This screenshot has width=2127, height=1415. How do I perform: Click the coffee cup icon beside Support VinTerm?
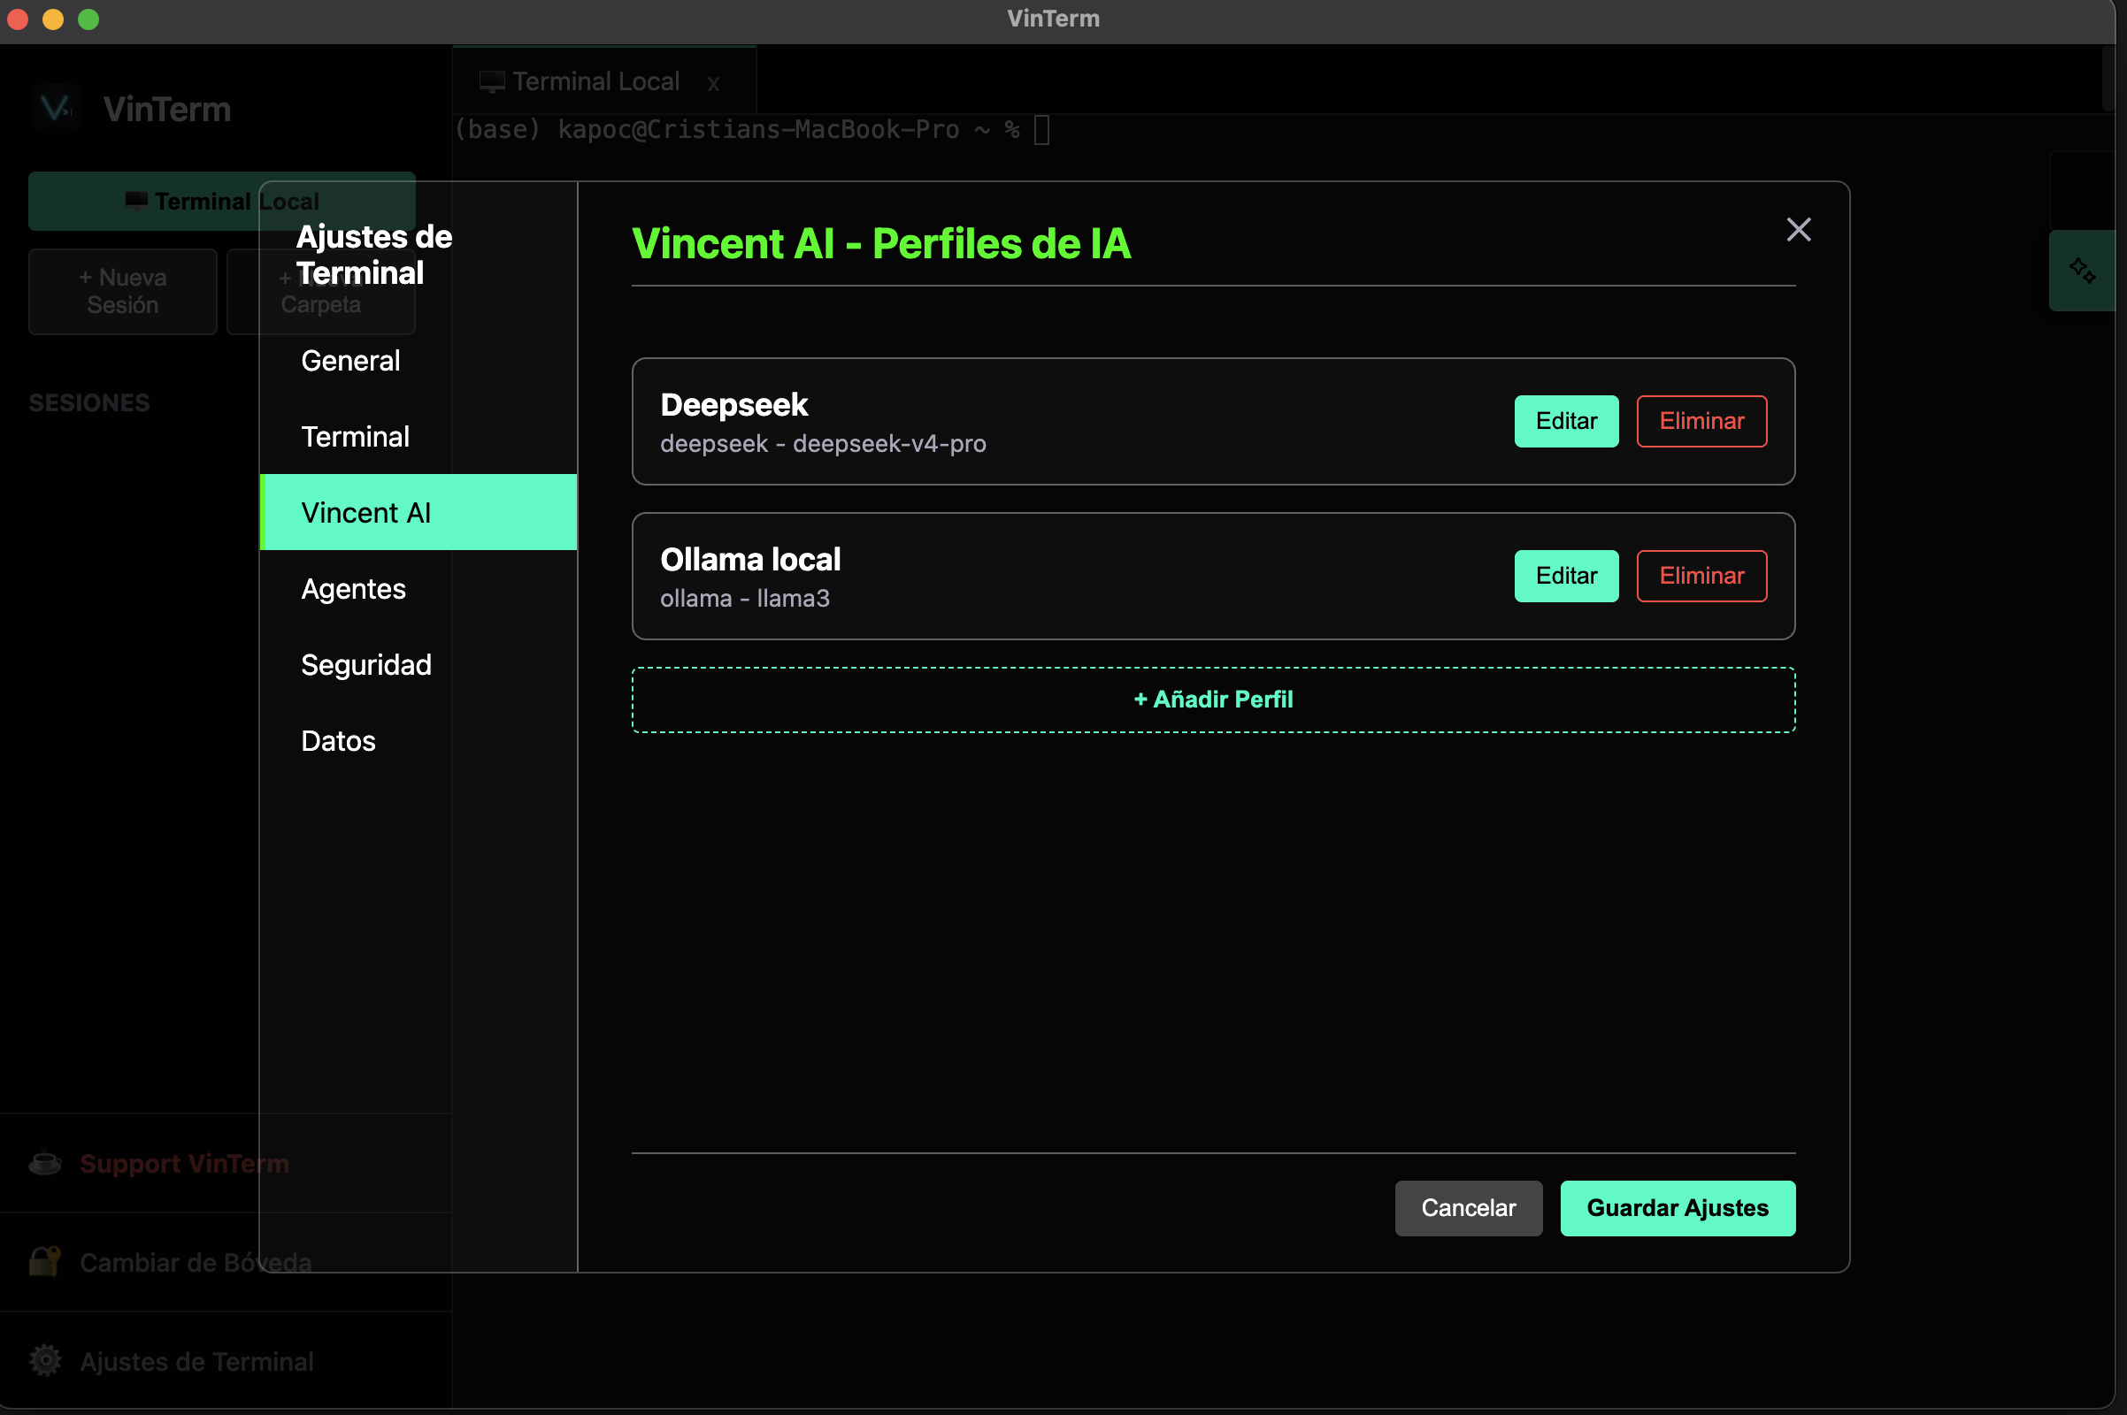point(45,1162)
